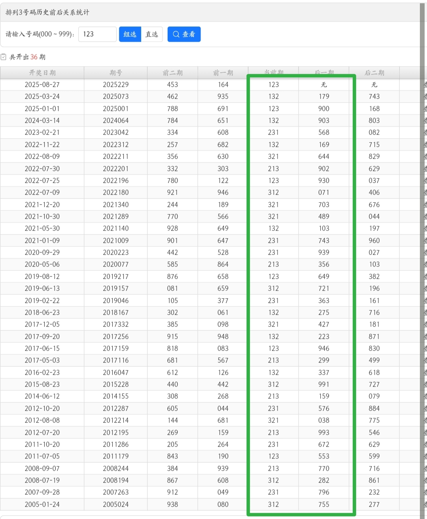
Task: Click the issue number 2017256
Action: (116, 337)
